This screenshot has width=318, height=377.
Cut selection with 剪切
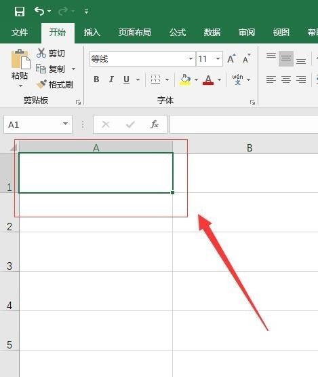[x=51, y=53]
